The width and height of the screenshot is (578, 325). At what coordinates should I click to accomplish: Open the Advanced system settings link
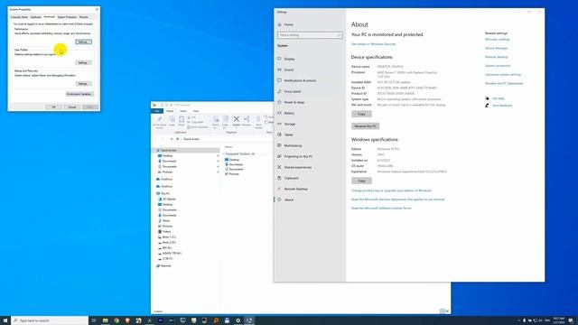[x=503, y=75]
